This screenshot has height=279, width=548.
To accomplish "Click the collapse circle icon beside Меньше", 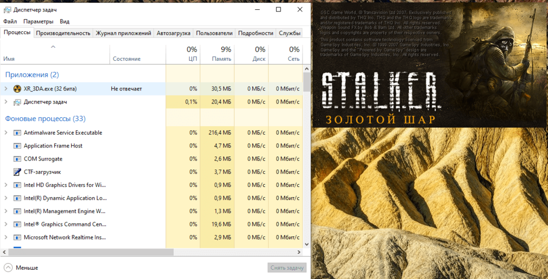I will 8,268.
